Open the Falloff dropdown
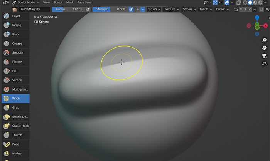Image resolution: width=270 pixels, height=161 pixels. coord(206,9)
